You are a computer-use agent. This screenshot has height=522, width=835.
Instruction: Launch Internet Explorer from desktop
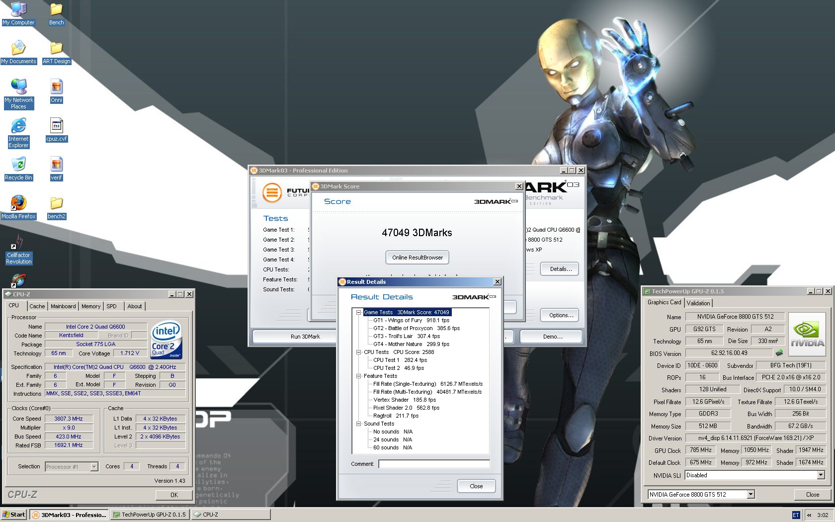tap(18, 133)
